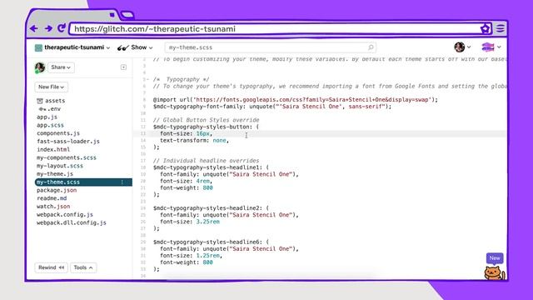The image size is (533, 300).
Task: Open the Glitch fish logo menu
Action: click(491, 47)
